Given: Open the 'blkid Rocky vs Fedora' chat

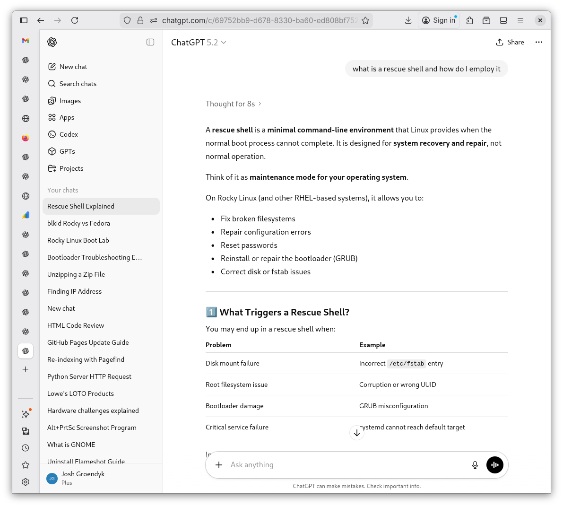Looking at the screenshot, I should point(78,223).
